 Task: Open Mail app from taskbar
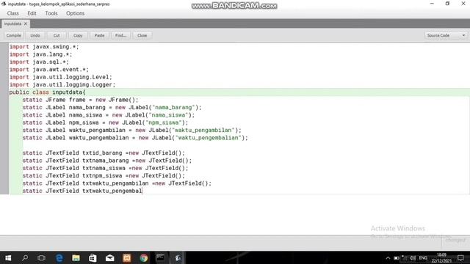tap(109, 257)
